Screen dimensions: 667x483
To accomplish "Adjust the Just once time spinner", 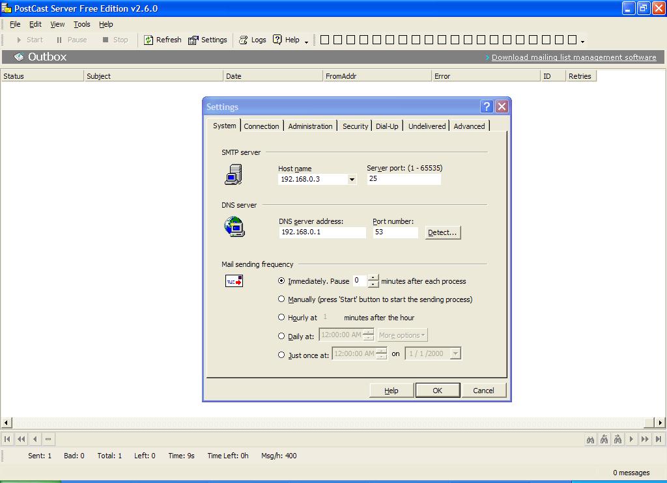I will coord(382,353).
